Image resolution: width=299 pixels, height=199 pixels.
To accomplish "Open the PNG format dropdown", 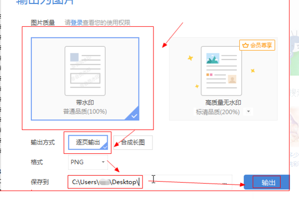I will coord(88,162).
